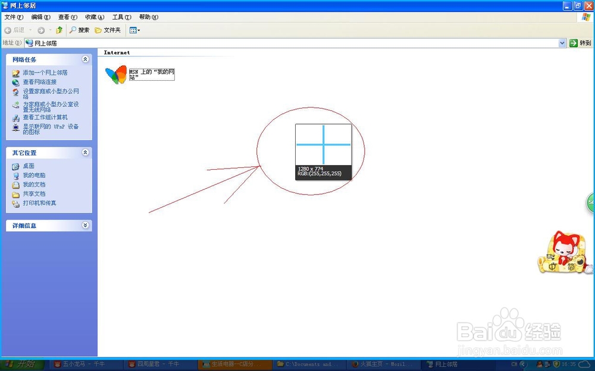Click 网上邻居 taskbar button
Image resolution: width=595 pixels, height=371 pixels.
coord(457,364)
